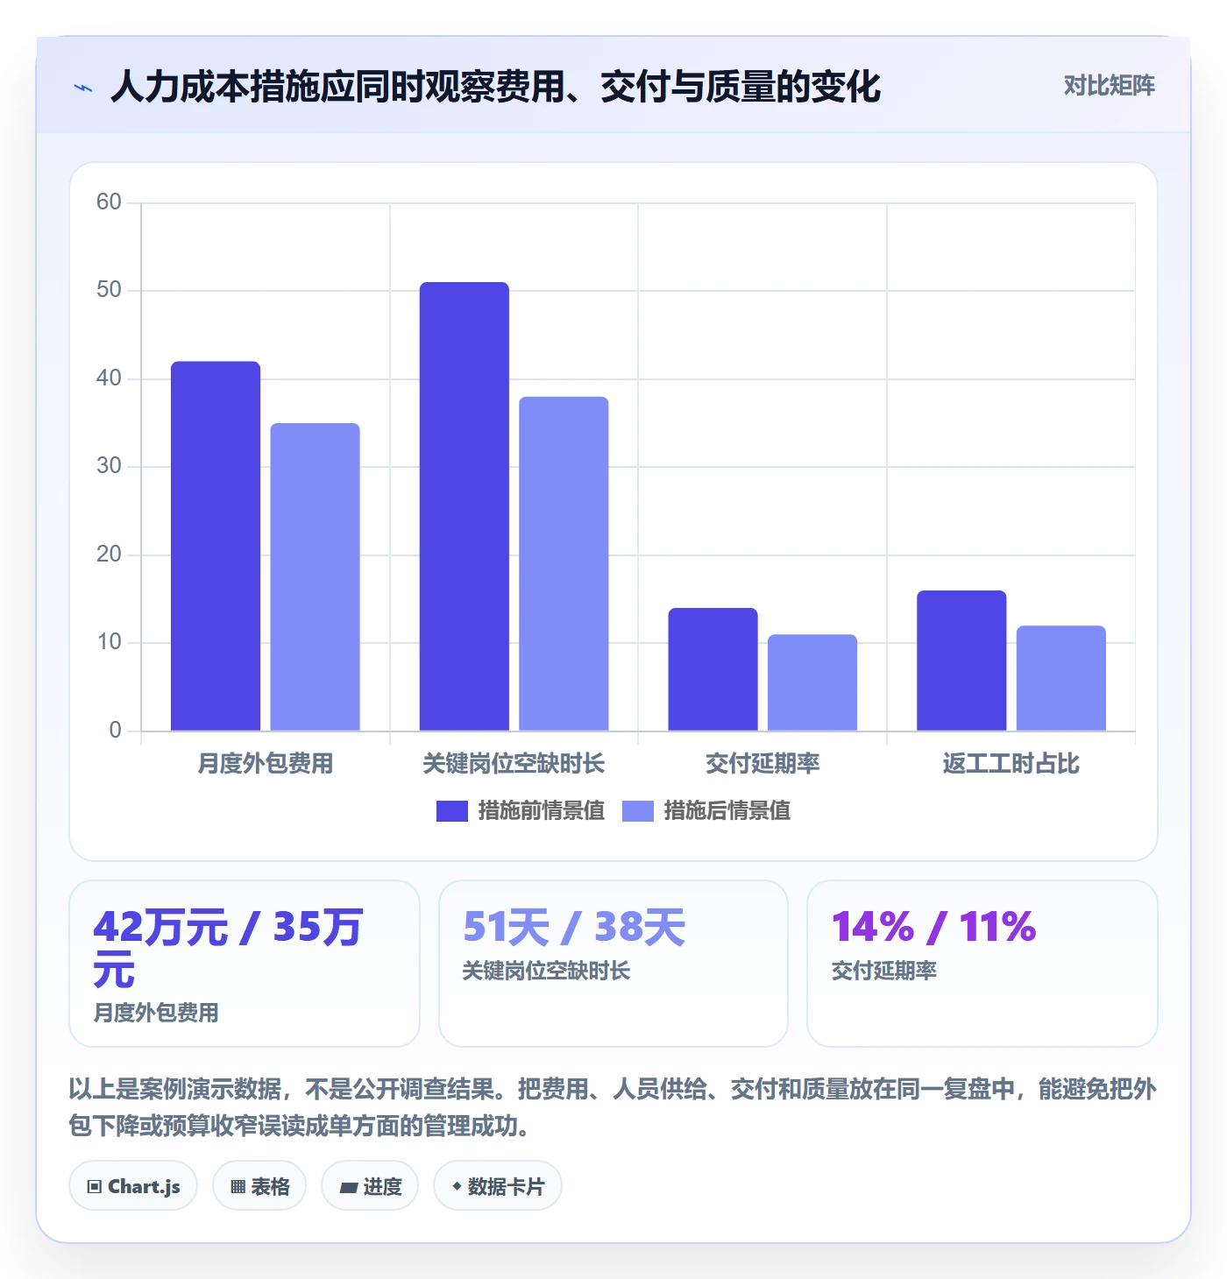
Task: Click the 关键岗位空缺时长 light bar (38)
Action: tap(564, 563)
